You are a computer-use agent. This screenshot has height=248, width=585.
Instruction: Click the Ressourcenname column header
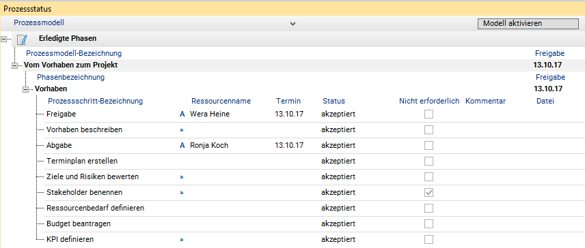coord(221,101)
